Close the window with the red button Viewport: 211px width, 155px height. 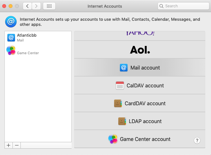click(4, 6)
